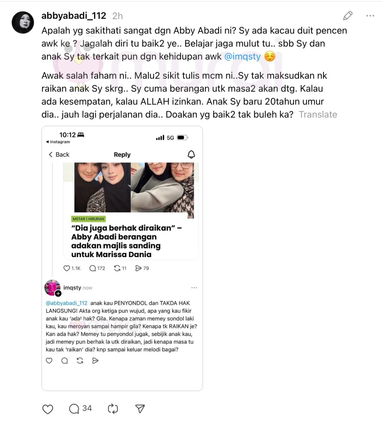Image resolution: width=382 pixels, height=421 pixels.
Task: Open abbyabadi_112 profile avatar
Action: [23, 23]
